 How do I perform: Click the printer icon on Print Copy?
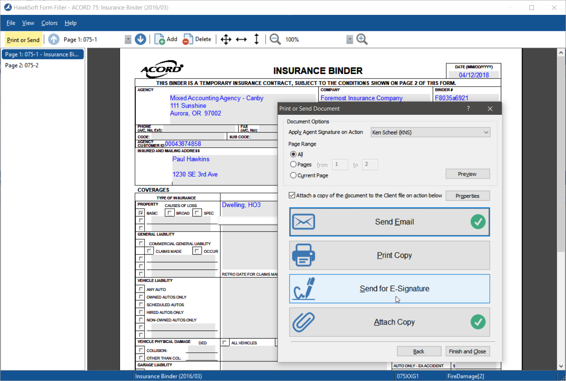coord(304,255)
